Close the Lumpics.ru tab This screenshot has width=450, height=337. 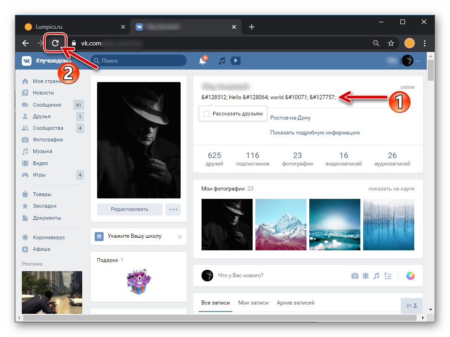[x=123, y=27]
